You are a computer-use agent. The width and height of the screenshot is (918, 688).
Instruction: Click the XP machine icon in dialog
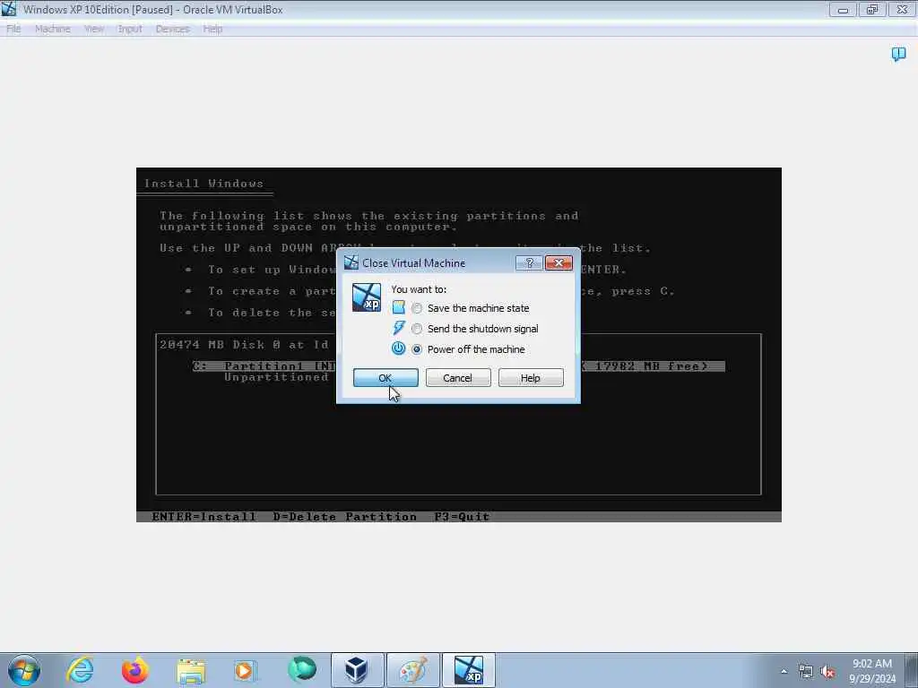[x=367, y=297]
